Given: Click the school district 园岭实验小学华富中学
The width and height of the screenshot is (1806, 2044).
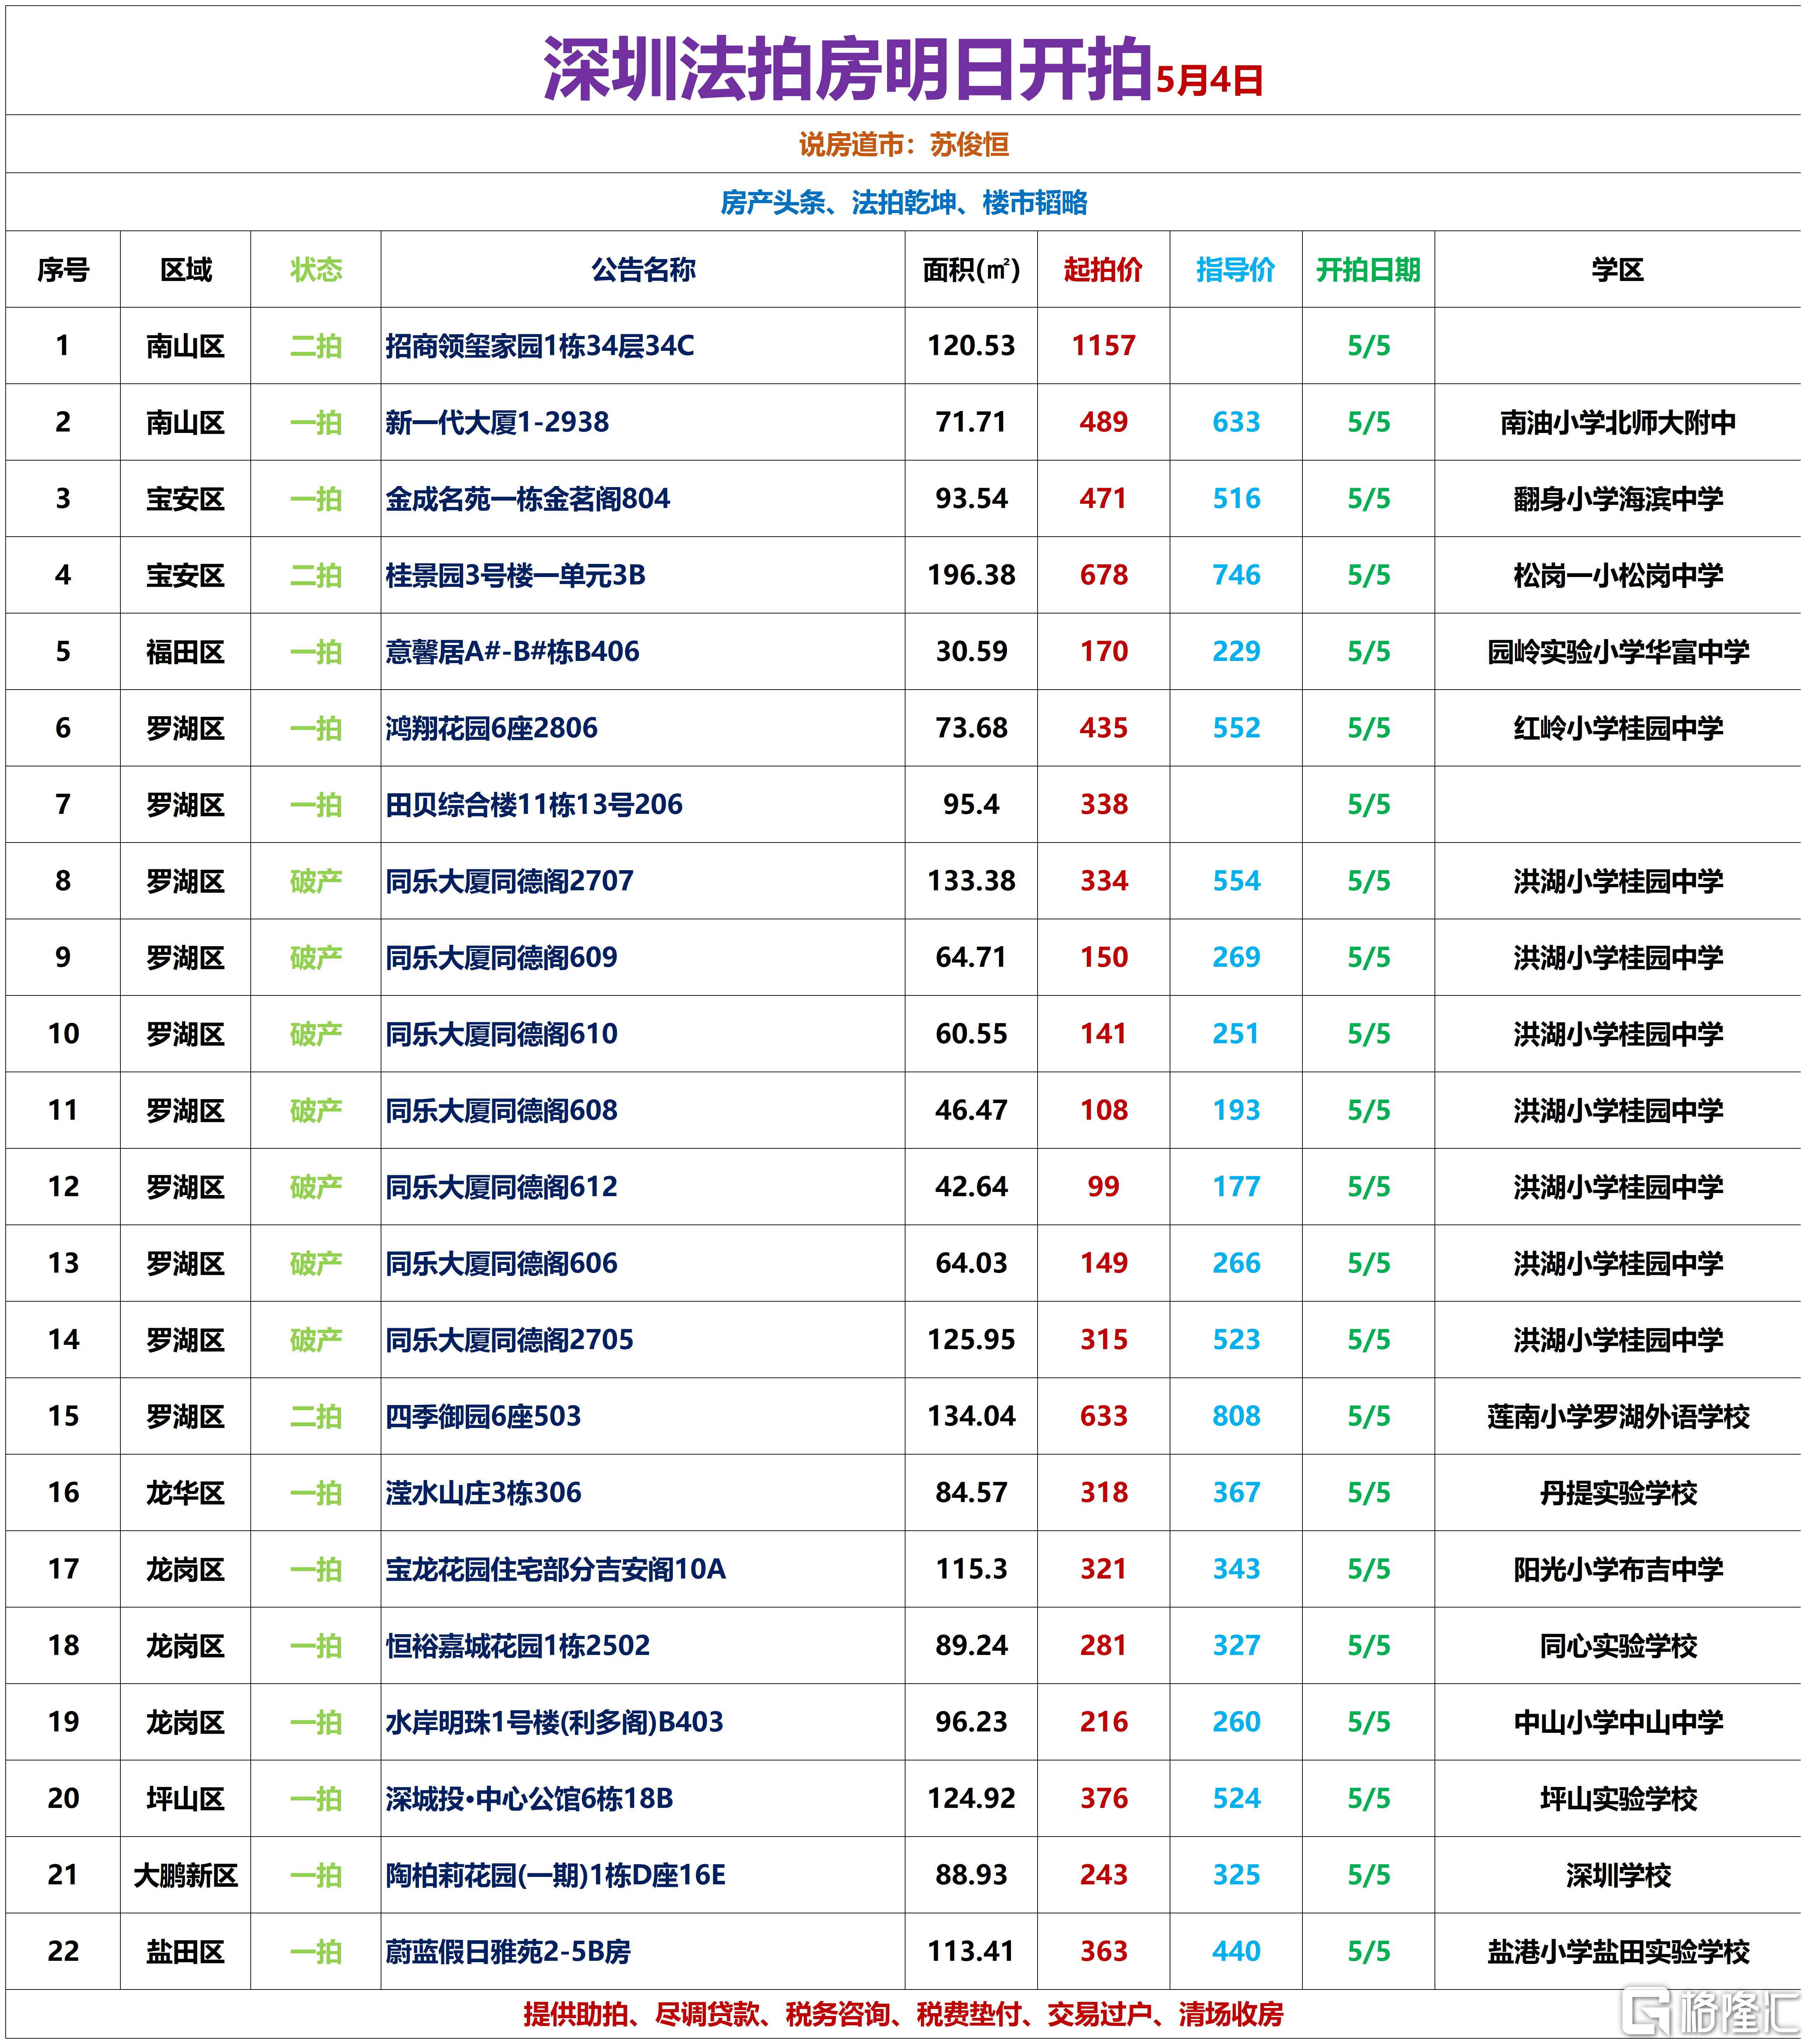Looking at the screenshot, I should click(1618, 652).
